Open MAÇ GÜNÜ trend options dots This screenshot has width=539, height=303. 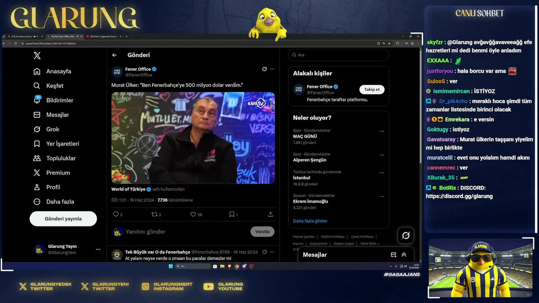(x=382, y=131)
